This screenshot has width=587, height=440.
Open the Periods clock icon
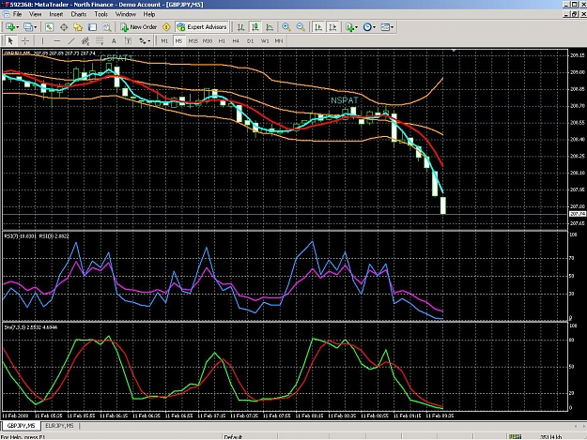click(367, 27)
